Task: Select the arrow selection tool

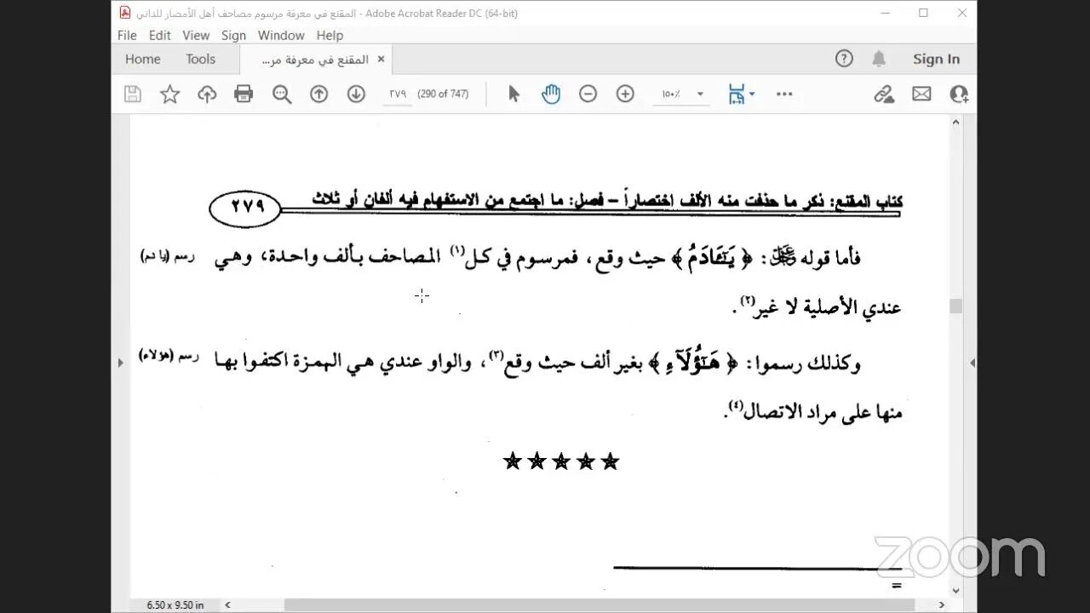Action: pos(513,95)
